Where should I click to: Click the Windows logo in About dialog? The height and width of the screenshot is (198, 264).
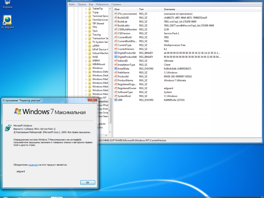[x=17, y=111]
